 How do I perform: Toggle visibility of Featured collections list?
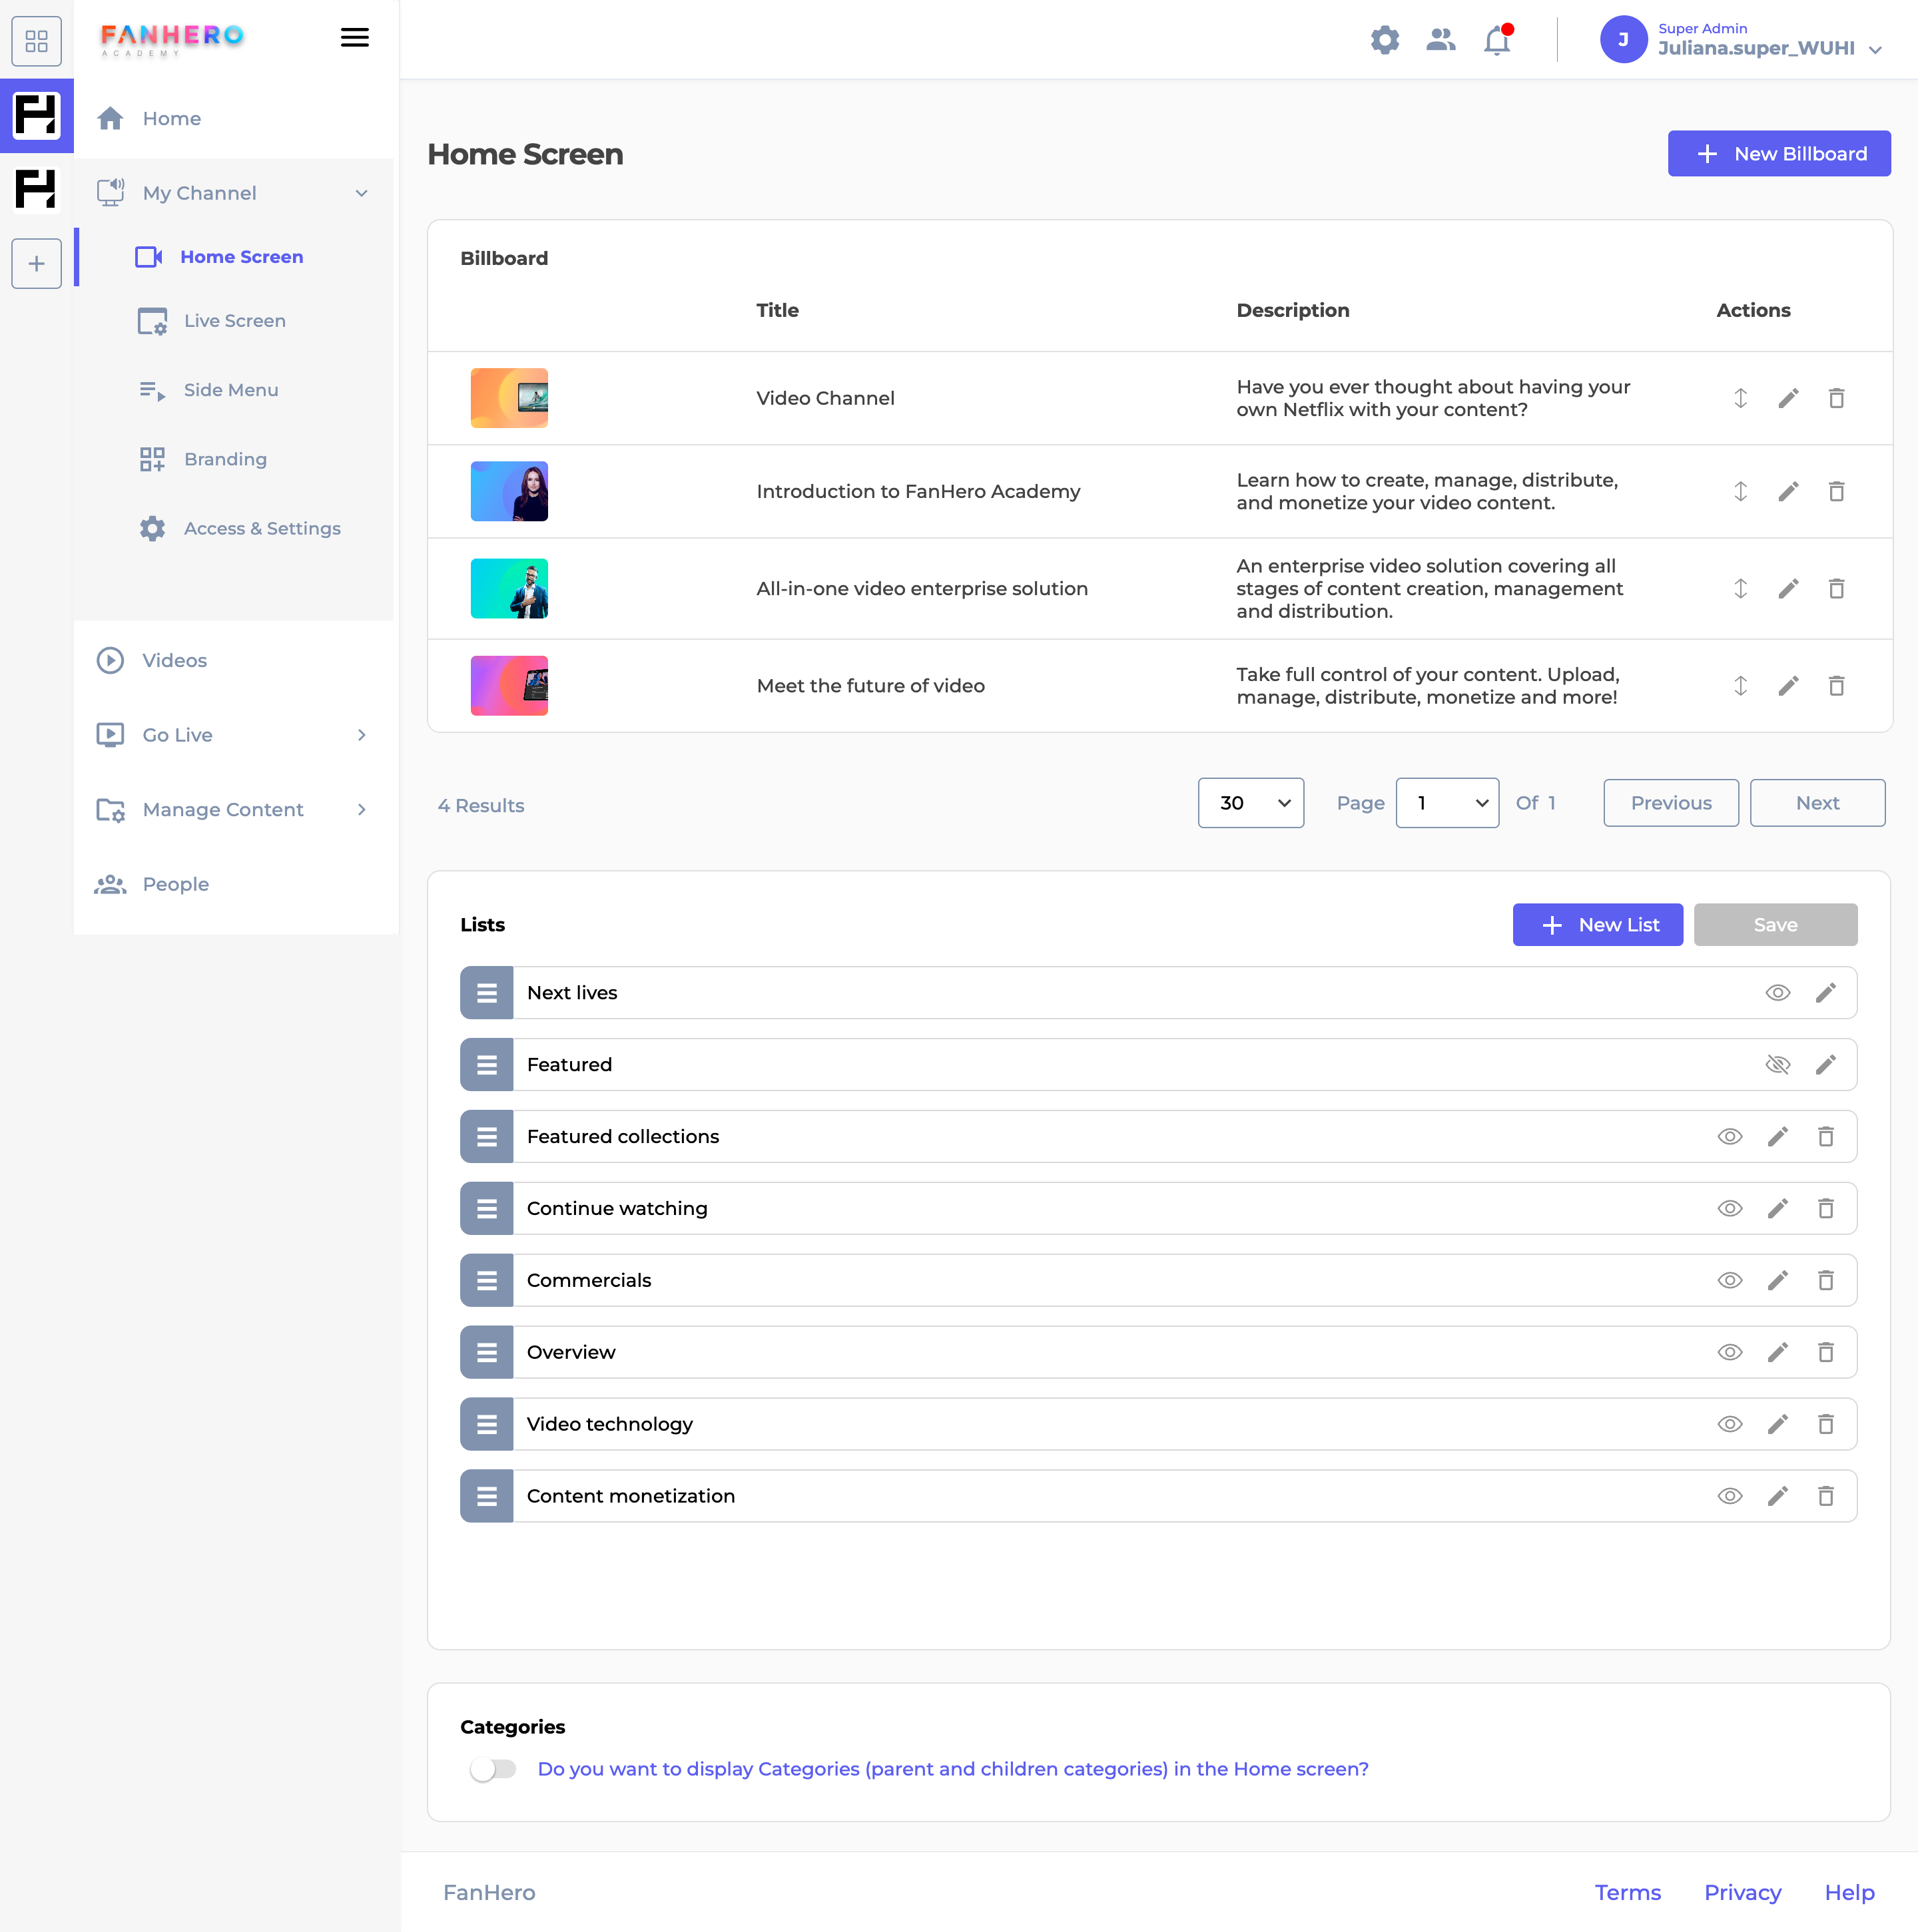coord(1730,1136)
